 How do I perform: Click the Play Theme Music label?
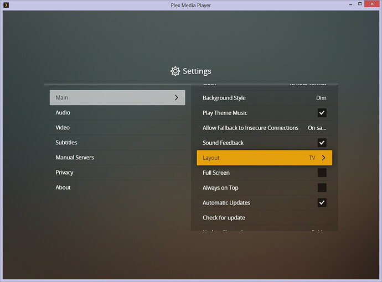click(225, 113)
